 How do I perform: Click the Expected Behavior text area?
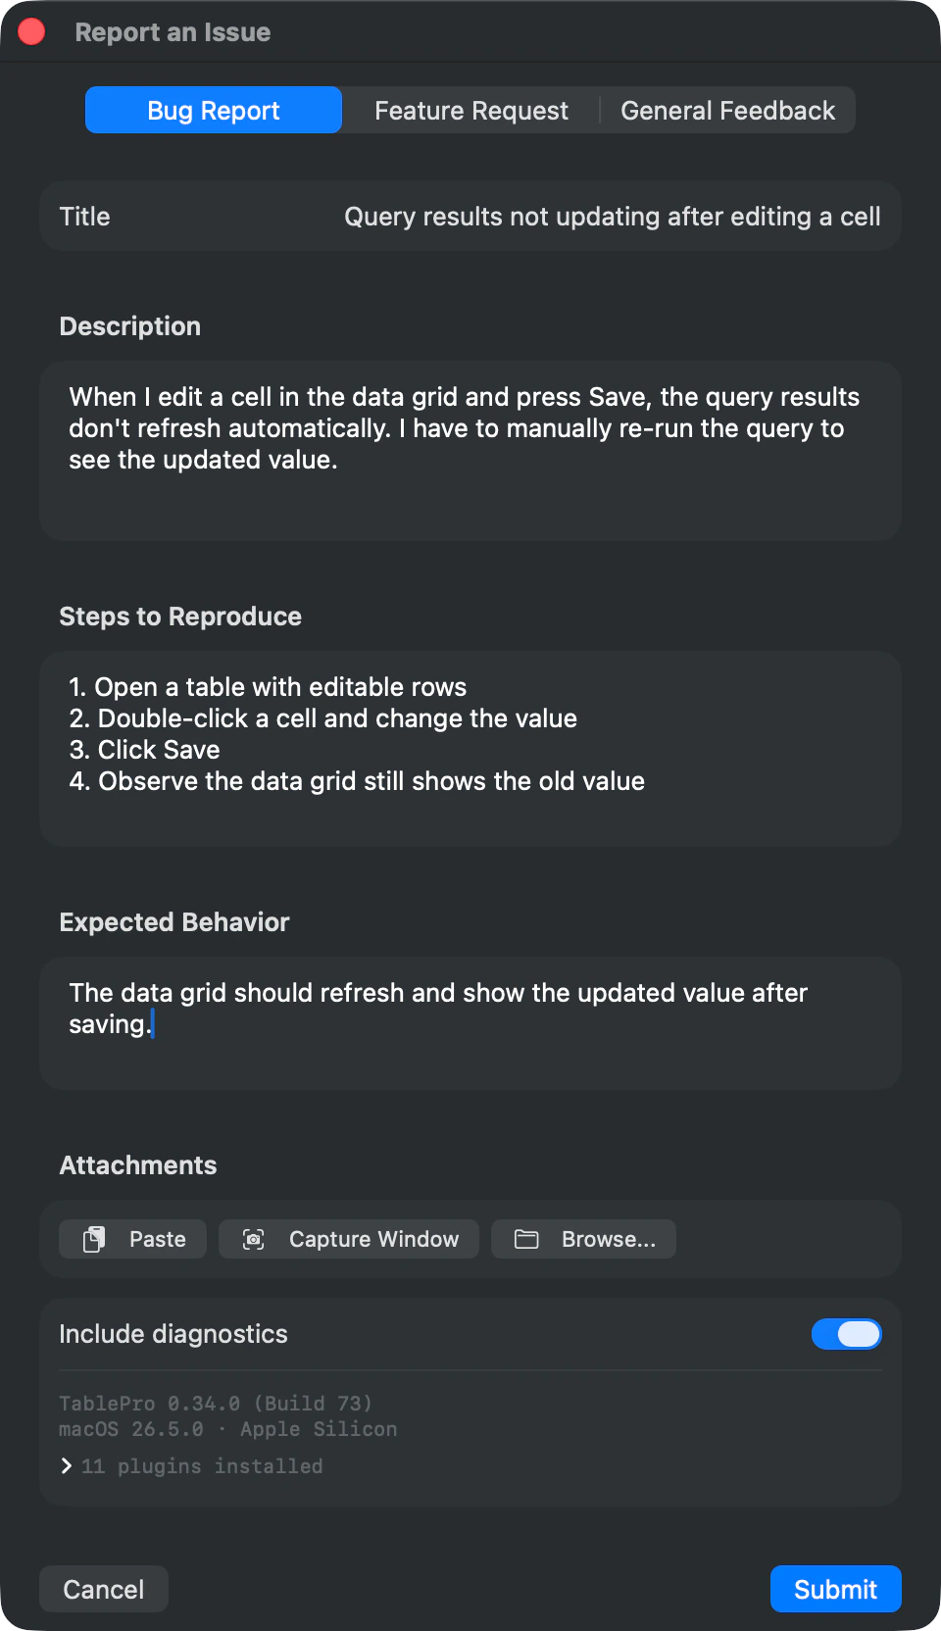[470, 1022]
